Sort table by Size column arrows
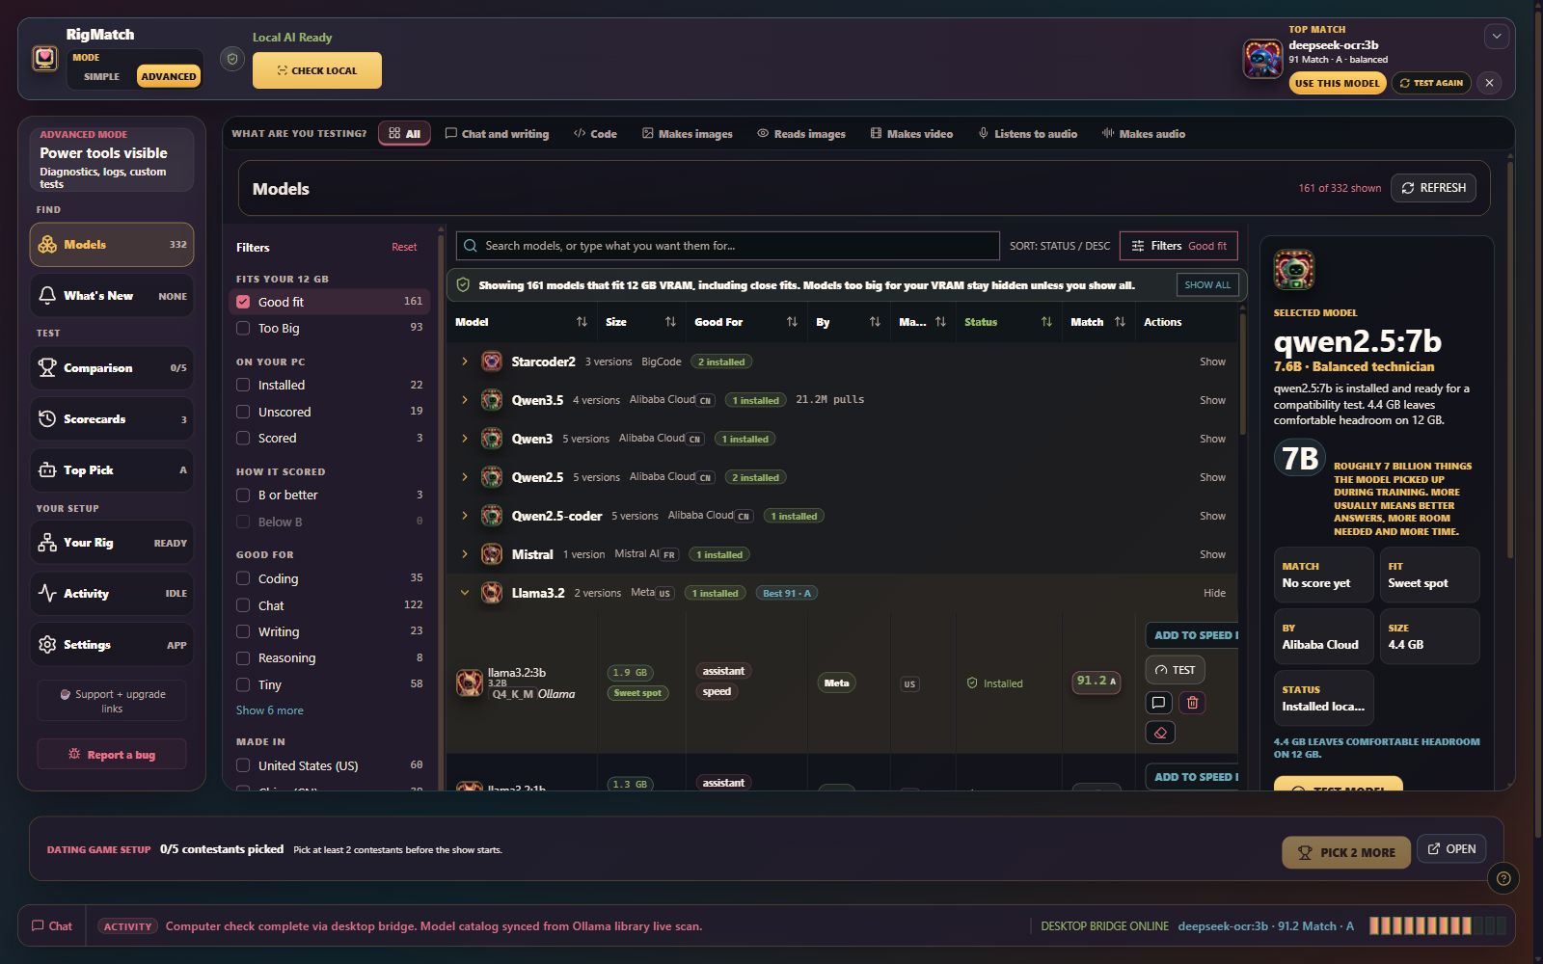Image resolution: width=1543 pixels, height=964 pixels. pyautogui.click(x=670, y=322)
